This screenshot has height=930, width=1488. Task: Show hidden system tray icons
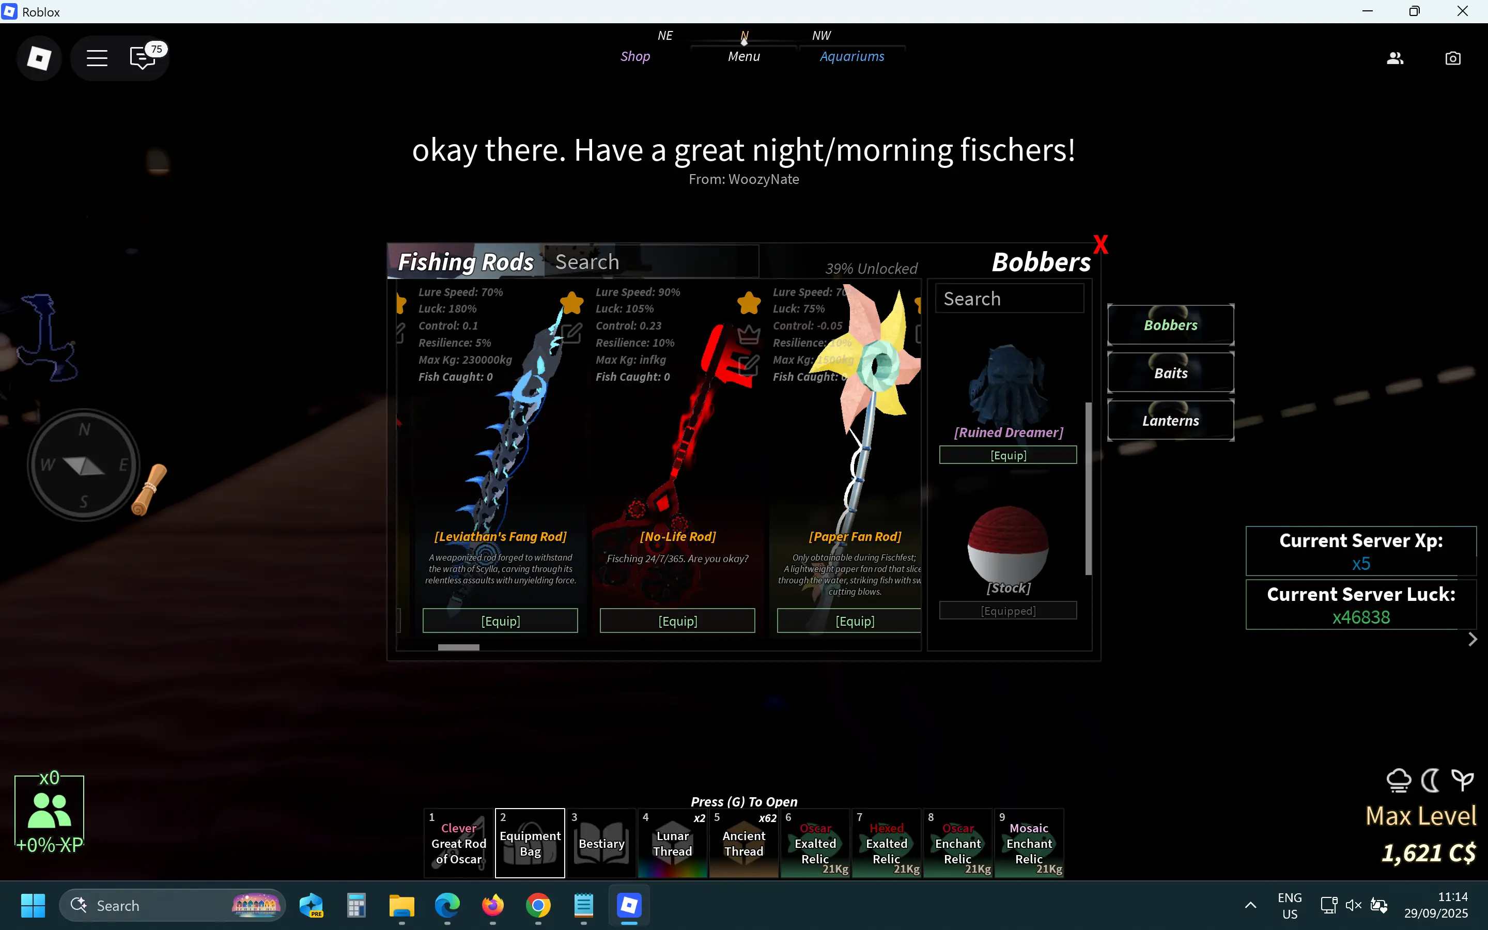[1250, 905]
